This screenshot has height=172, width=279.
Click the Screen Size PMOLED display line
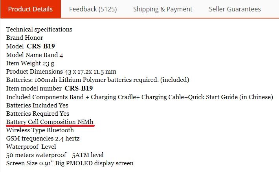(x=70, y=163)
